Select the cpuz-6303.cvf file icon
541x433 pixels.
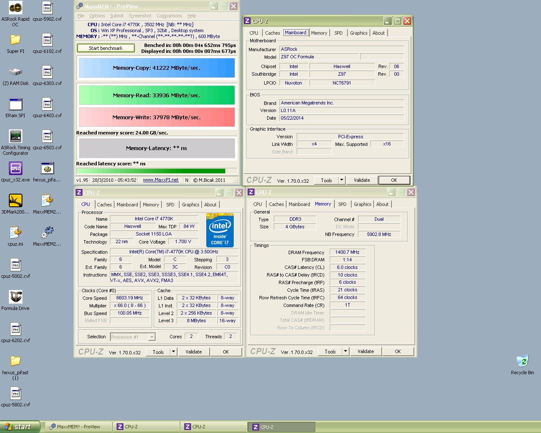pos(47,72)
